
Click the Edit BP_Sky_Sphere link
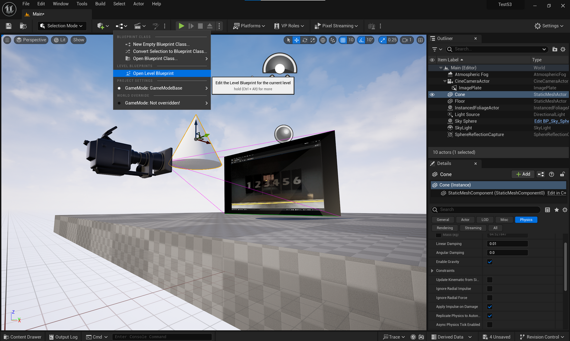(551, 121)
